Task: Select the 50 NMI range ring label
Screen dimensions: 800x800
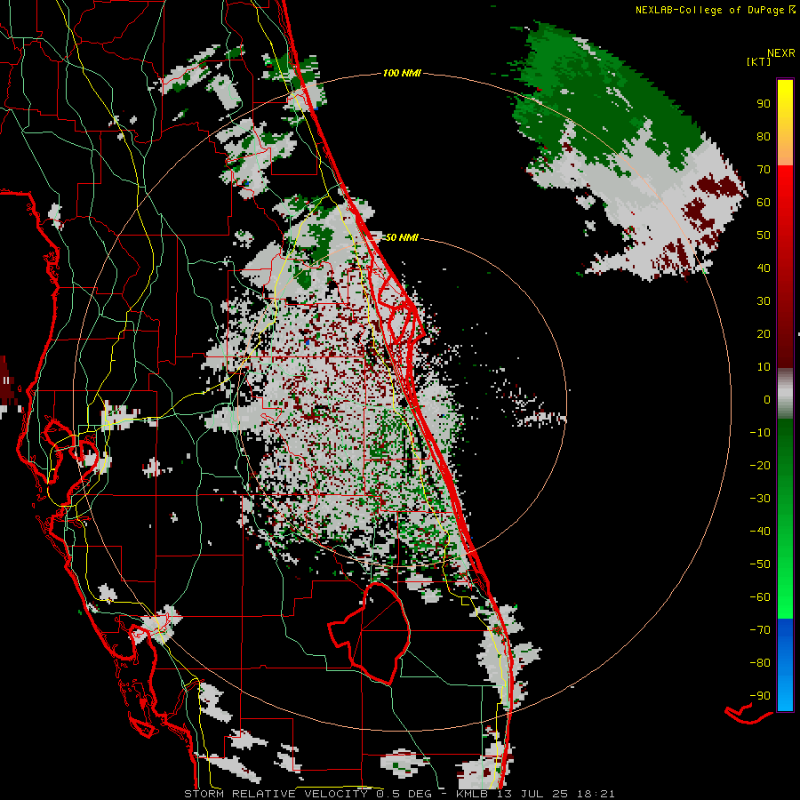Action: tap(402, 237)
